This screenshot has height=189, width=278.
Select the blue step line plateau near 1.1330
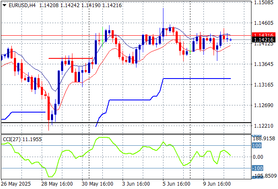[197, 79]
